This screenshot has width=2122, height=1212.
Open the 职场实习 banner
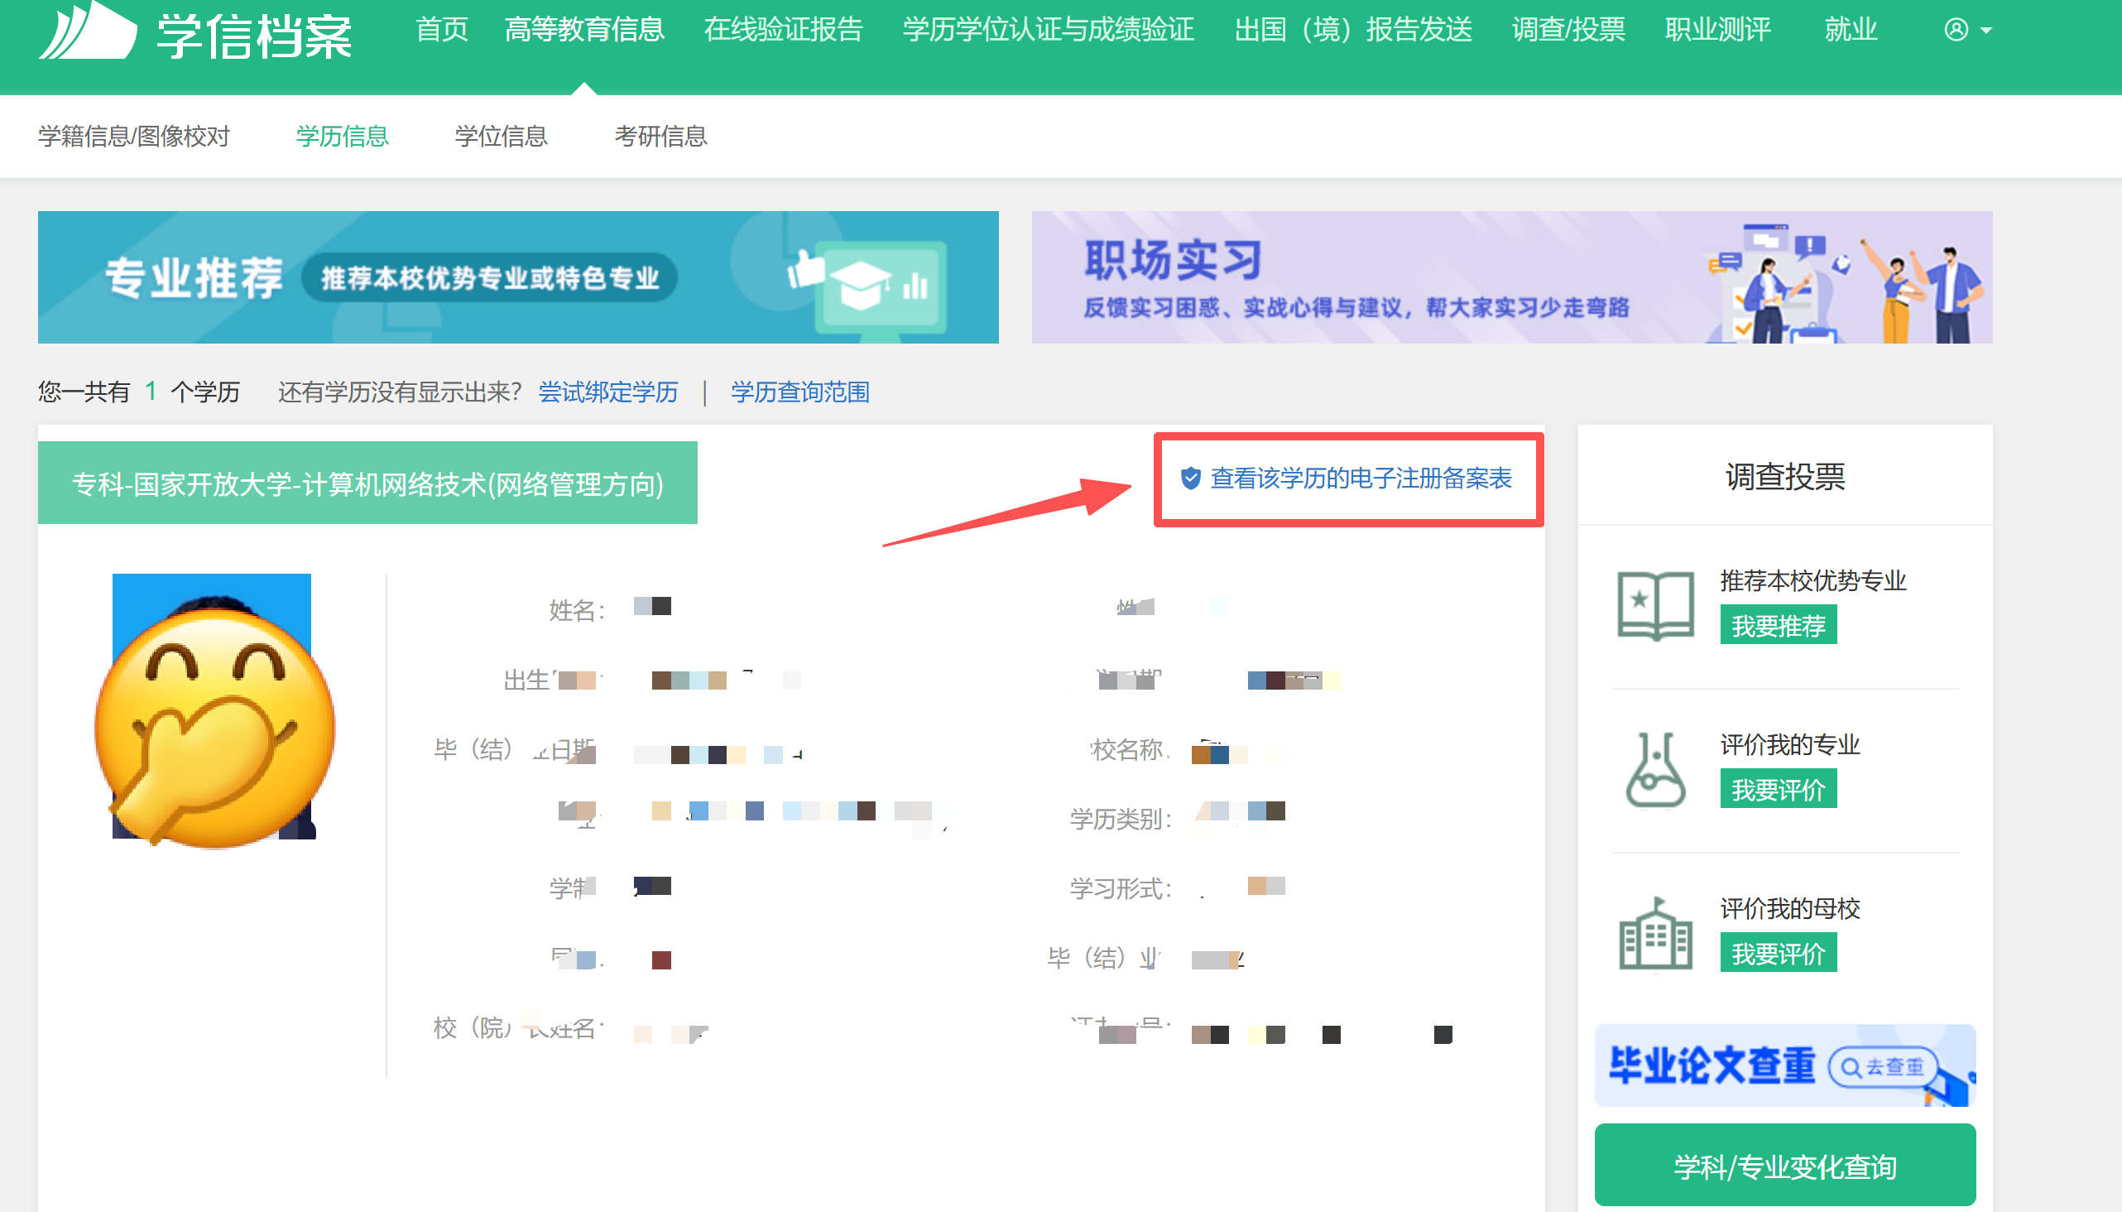pos(1511,277)
